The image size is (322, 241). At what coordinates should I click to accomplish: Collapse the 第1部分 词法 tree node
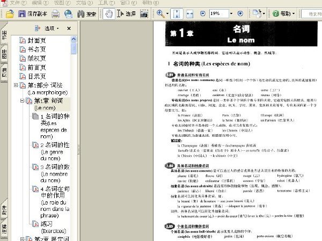click(16, 85)
